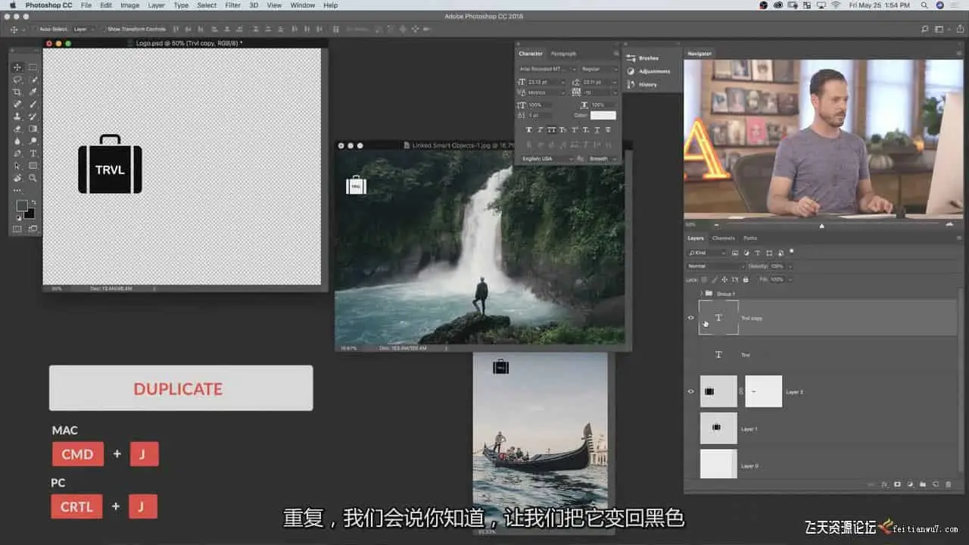Select the Brush tool
The image size is (969, 545).
tap(33, 104)
